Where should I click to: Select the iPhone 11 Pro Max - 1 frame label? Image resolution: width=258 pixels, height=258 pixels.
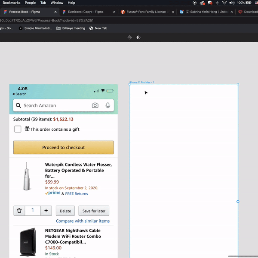point(141,82)
